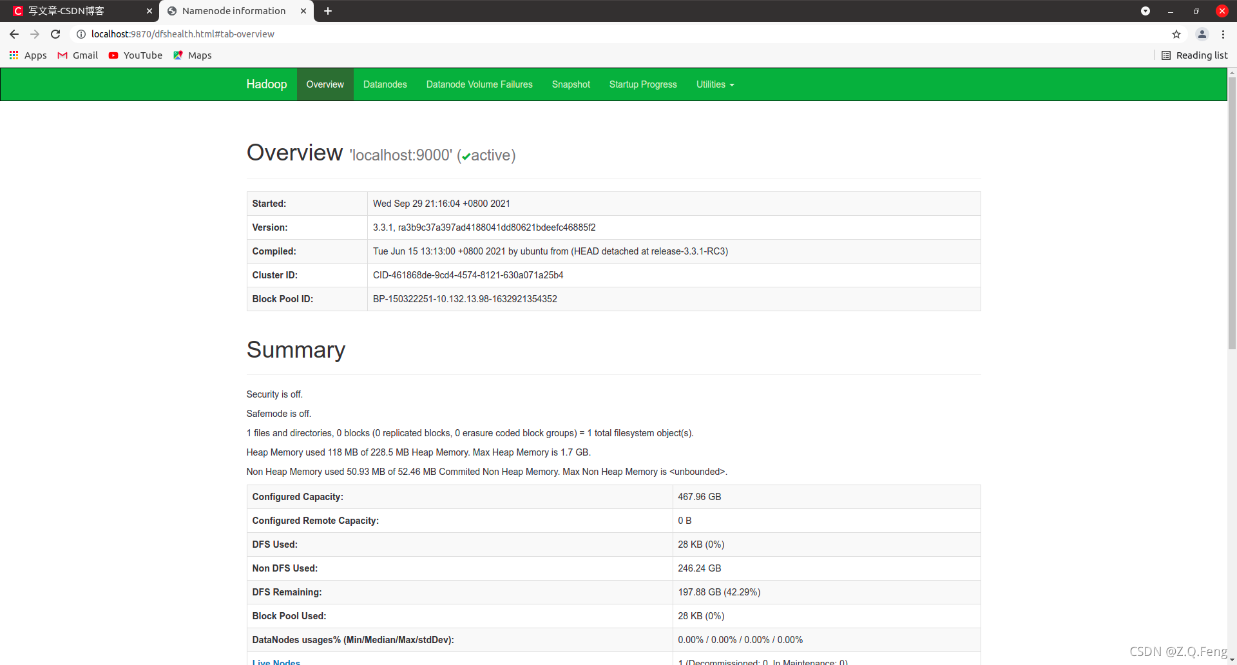Open the Reading list panel
This screenshot has height=665, width=1237.
(1194, 55)
